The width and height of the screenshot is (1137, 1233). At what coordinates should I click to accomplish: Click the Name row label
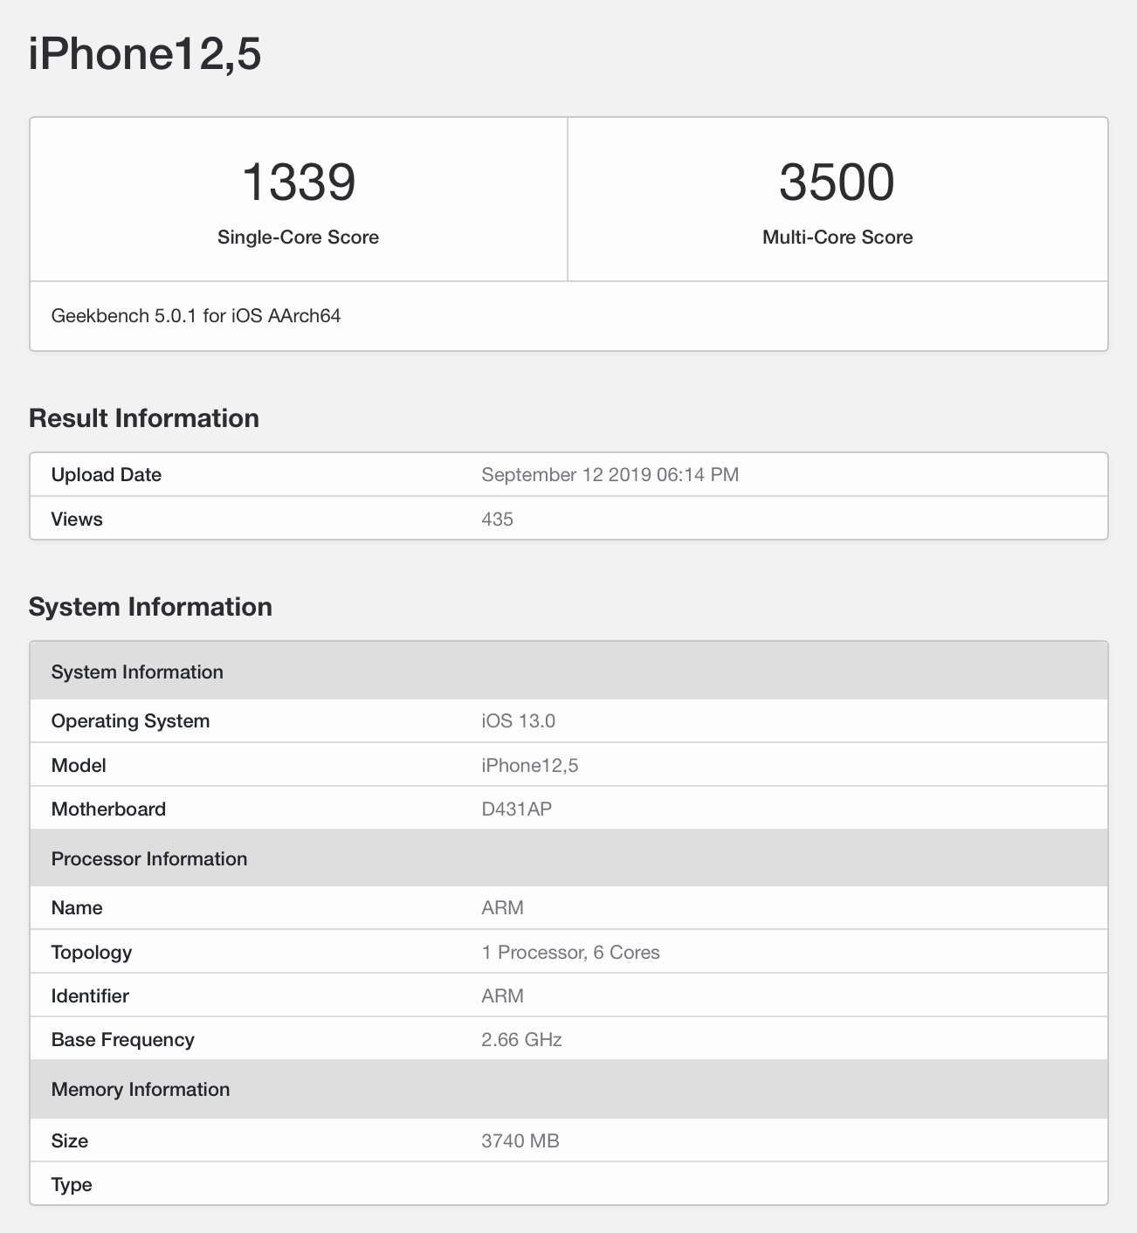click(77, 908)
